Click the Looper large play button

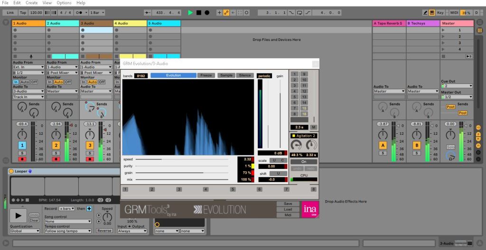(19, 215)
